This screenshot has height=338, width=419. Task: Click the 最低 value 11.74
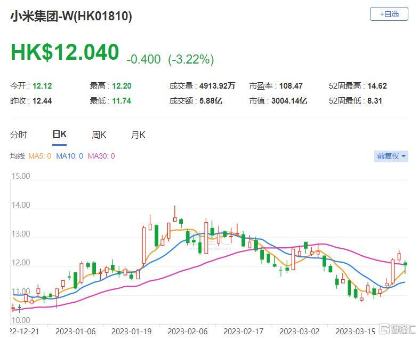pos(122,101)
